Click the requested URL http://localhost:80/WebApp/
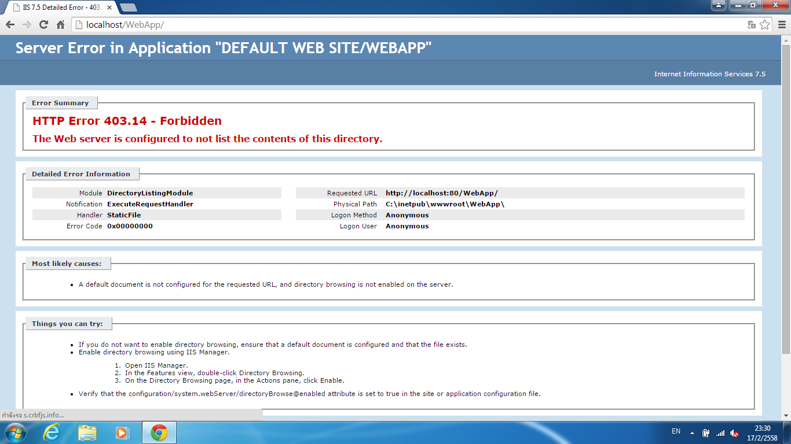This screenshot has height=444, width=791. pos(442,193)
